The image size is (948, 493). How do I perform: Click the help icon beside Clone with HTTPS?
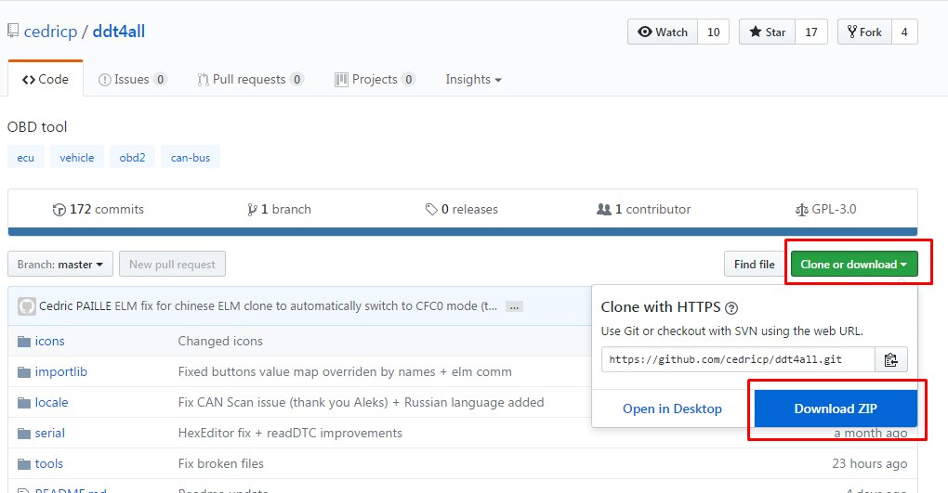pyautogui.click(x=731, y=308)
